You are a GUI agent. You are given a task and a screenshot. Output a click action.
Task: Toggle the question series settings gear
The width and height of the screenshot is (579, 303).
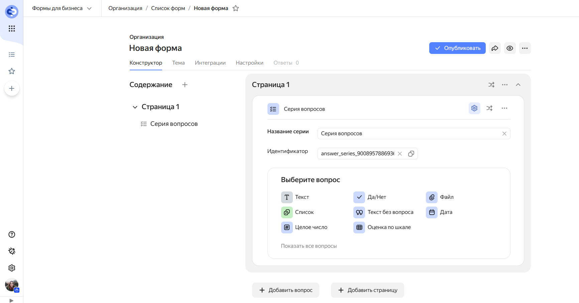pyautogui.click(x=474, y=108)
